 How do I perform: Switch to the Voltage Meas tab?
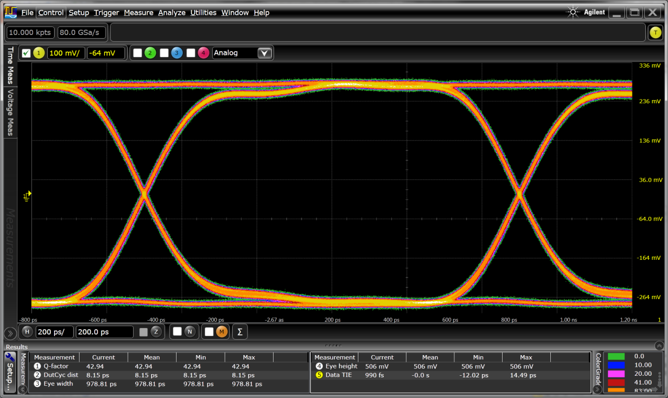pos(10,112)
